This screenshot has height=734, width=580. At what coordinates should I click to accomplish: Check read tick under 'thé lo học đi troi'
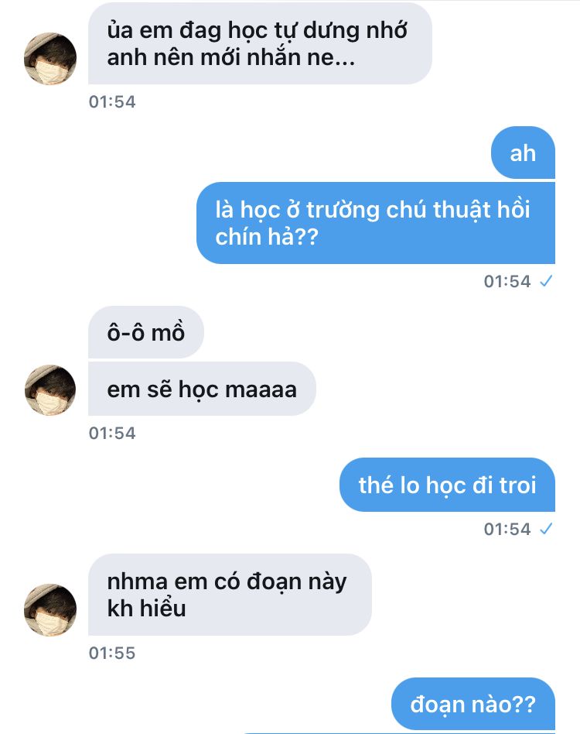coord(546,529)
